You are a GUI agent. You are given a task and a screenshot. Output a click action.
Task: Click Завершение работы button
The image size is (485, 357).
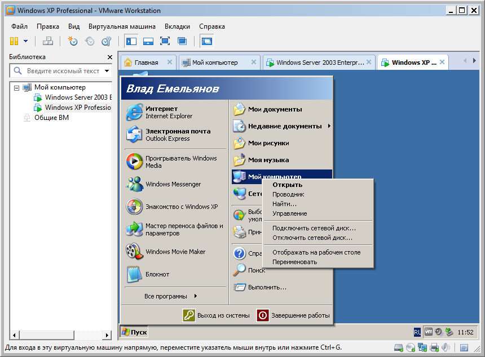click(x=293, y=316)
